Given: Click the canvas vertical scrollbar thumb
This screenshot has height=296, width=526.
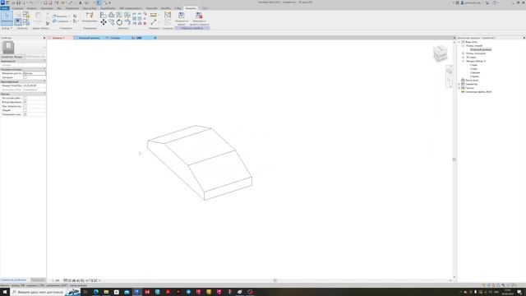Looking at the screenshot, I should click(454, 160).
